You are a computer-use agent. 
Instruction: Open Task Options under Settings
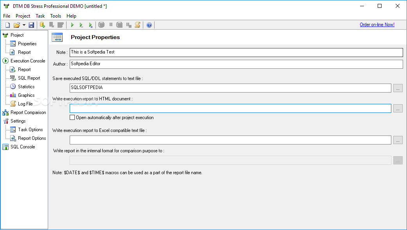pos(31,130)
